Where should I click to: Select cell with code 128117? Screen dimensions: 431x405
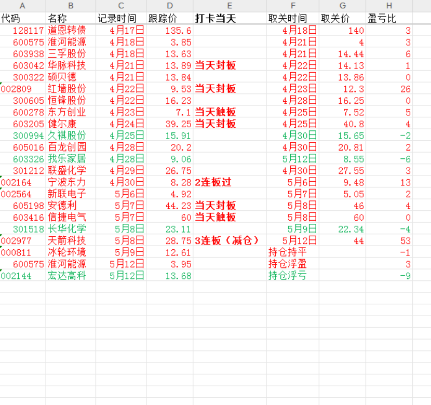click(x=23, y=30)
